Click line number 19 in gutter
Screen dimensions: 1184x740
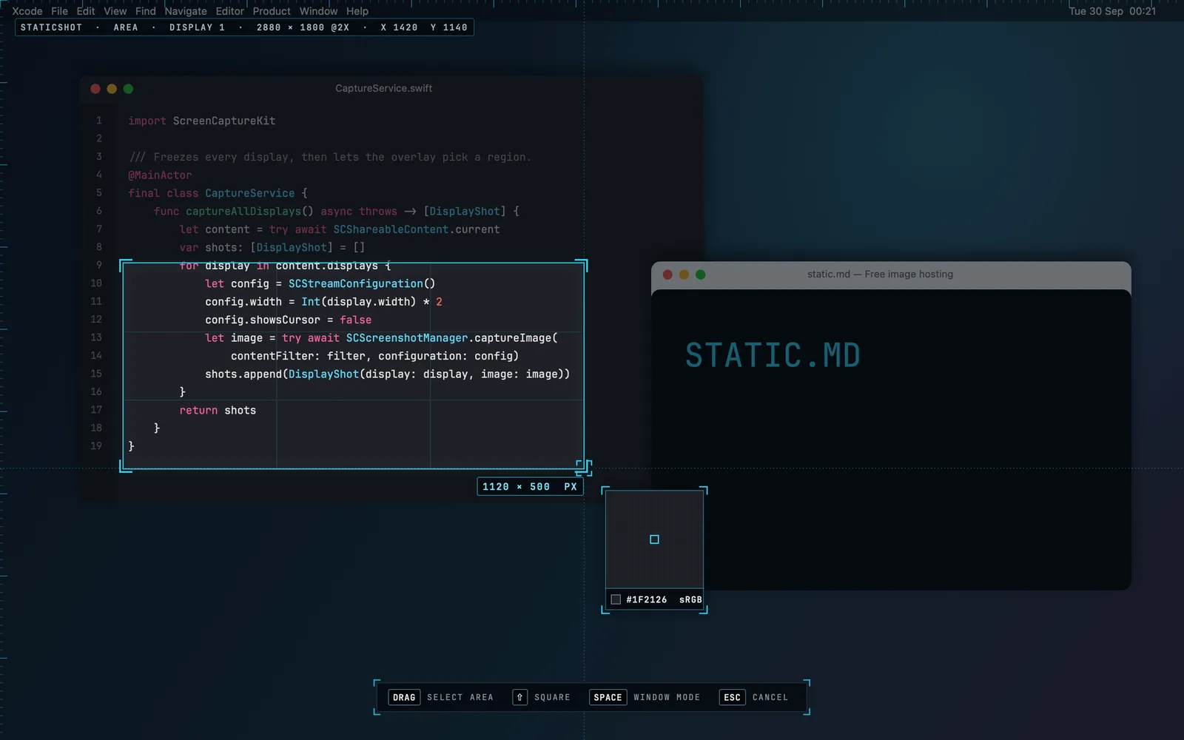(96, 446)
